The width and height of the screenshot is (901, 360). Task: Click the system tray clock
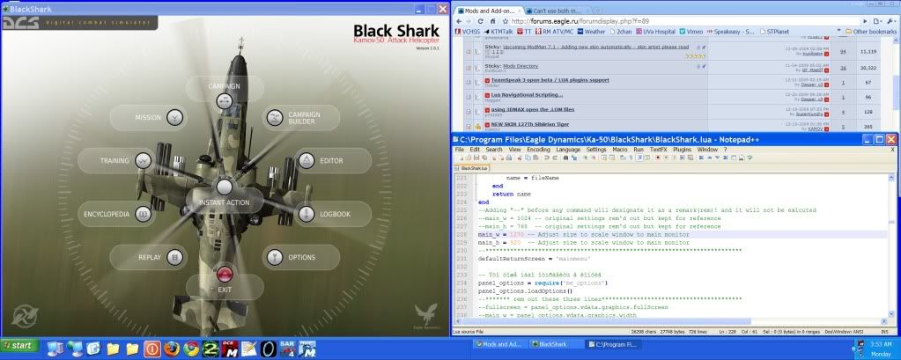click(880, 349)
